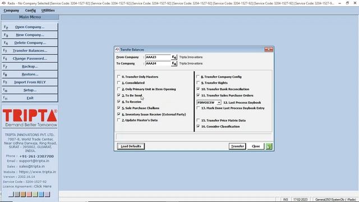This screenshot has height=202, width=359.
Task: Open the Utilities menu
Action: (48, 10)
